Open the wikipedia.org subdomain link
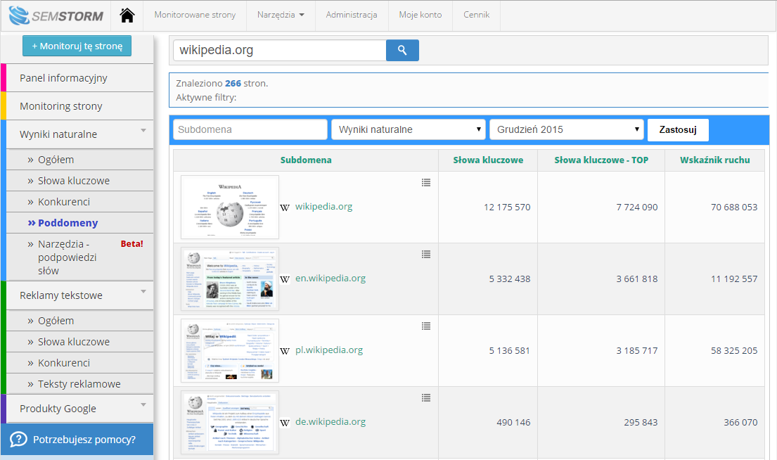777x460 pixels. 323,206
